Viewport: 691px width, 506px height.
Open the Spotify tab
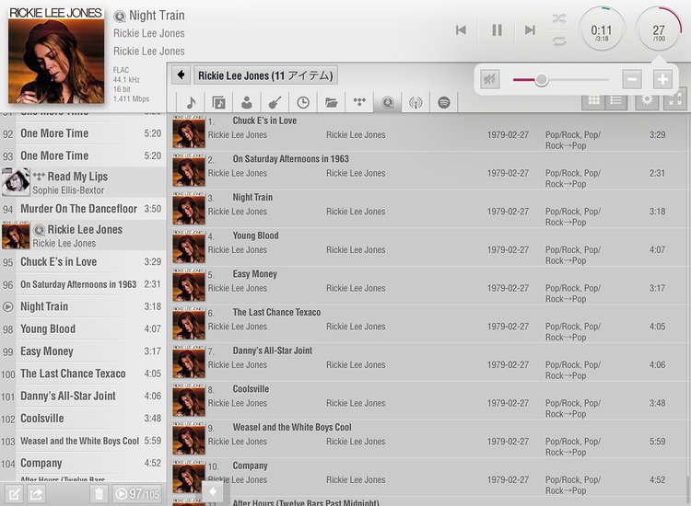coord(444,102)
